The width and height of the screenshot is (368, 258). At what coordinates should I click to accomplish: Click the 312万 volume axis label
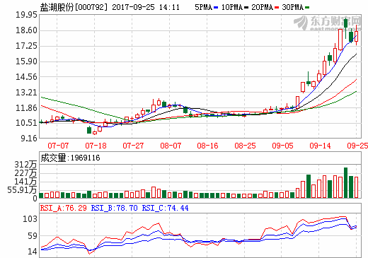pyautogui.click(x=25, y=165)
